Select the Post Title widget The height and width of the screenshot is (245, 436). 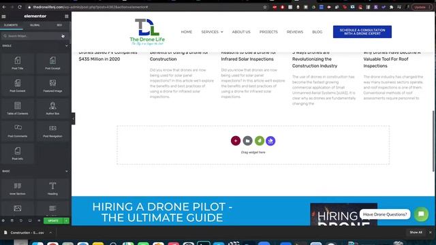[x=18, y=63]
